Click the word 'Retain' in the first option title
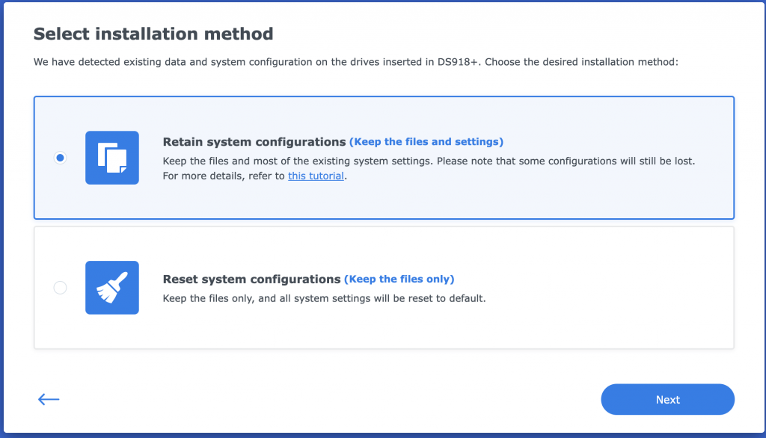This screenshot has height=438, width=766. (x=182, y=142)
